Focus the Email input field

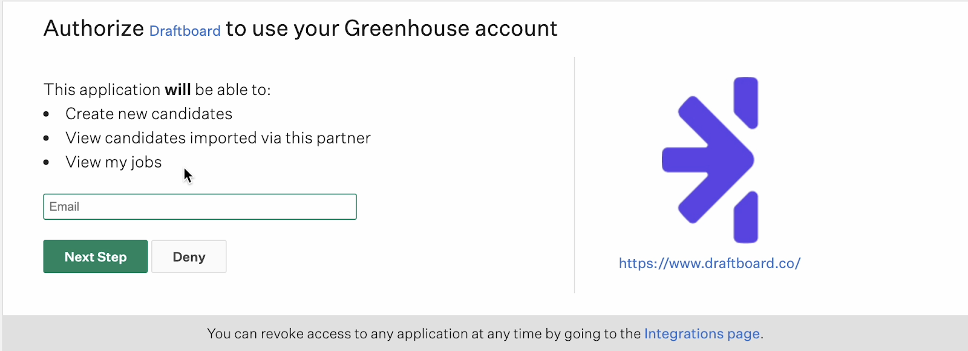click(200, 206)
